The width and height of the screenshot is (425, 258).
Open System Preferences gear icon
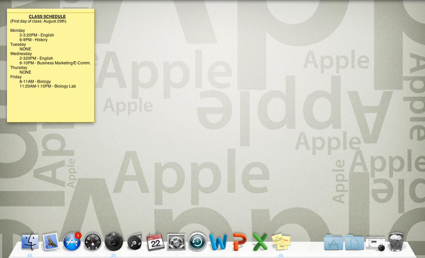point(176,242)
